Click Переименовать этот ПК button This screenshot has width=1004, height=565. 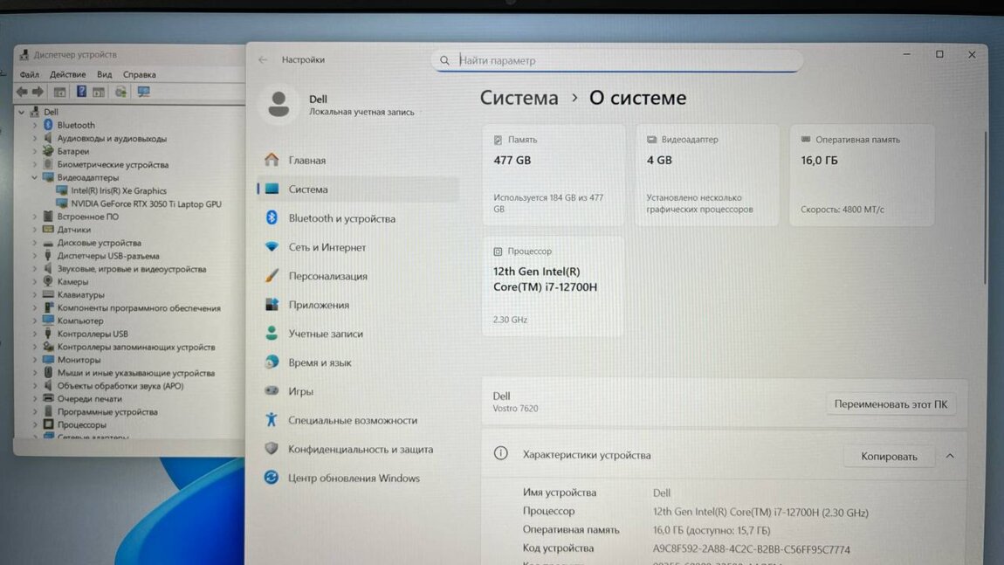(891, 404)
